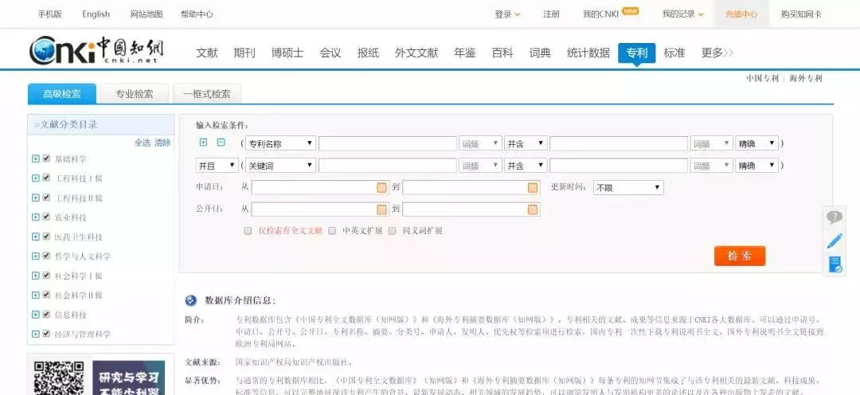Select 期刊 in the navigation bar
860x395 pixels.
coord(244,53)
